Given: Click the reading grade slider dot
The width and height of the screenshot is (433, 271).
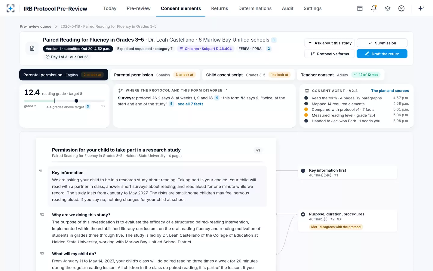Looking at the screenshot, I should coord(76,101).
